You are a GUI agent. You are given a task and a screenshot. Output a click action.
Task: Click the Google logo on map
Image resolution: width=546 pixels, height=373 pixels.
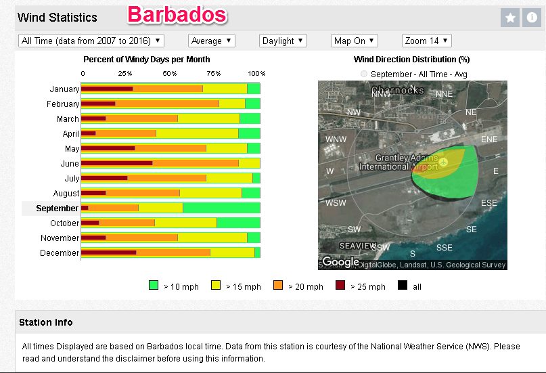pos(340,262)
